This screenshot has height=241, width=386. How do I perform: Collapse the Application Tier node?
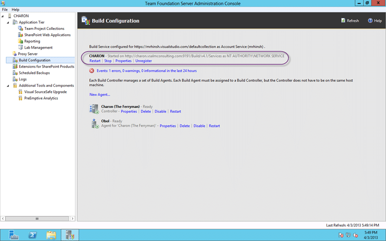(x=8, y=23)
